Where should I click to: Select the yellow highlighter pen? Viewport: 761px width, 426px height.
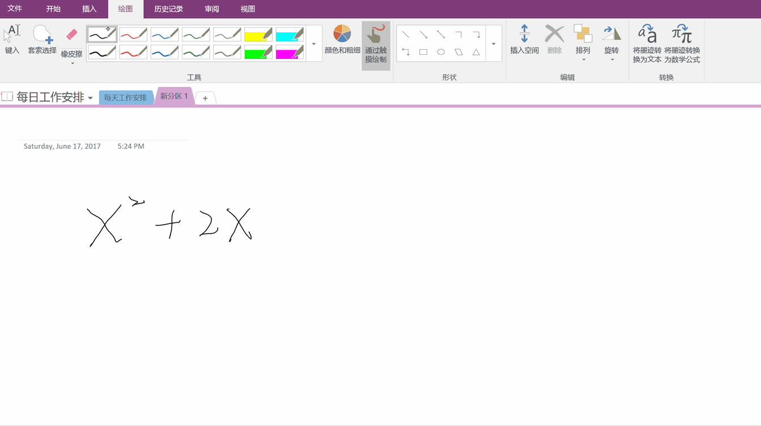tap(258, 35)
